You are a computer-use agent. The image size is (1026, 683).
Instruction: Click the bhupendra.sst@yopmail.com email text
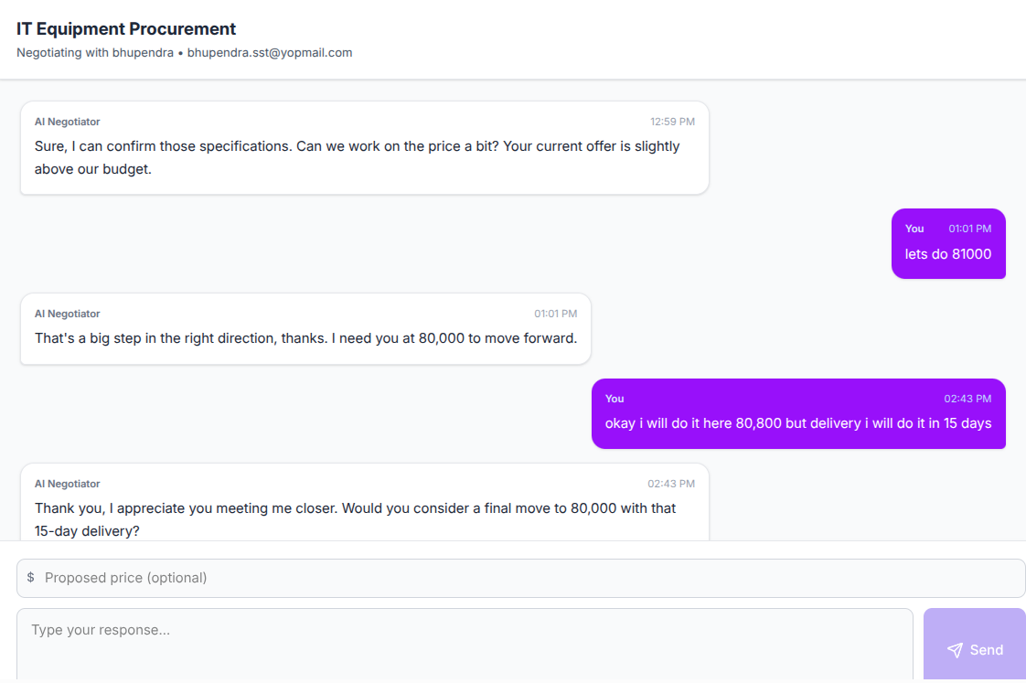coord(270,52)
